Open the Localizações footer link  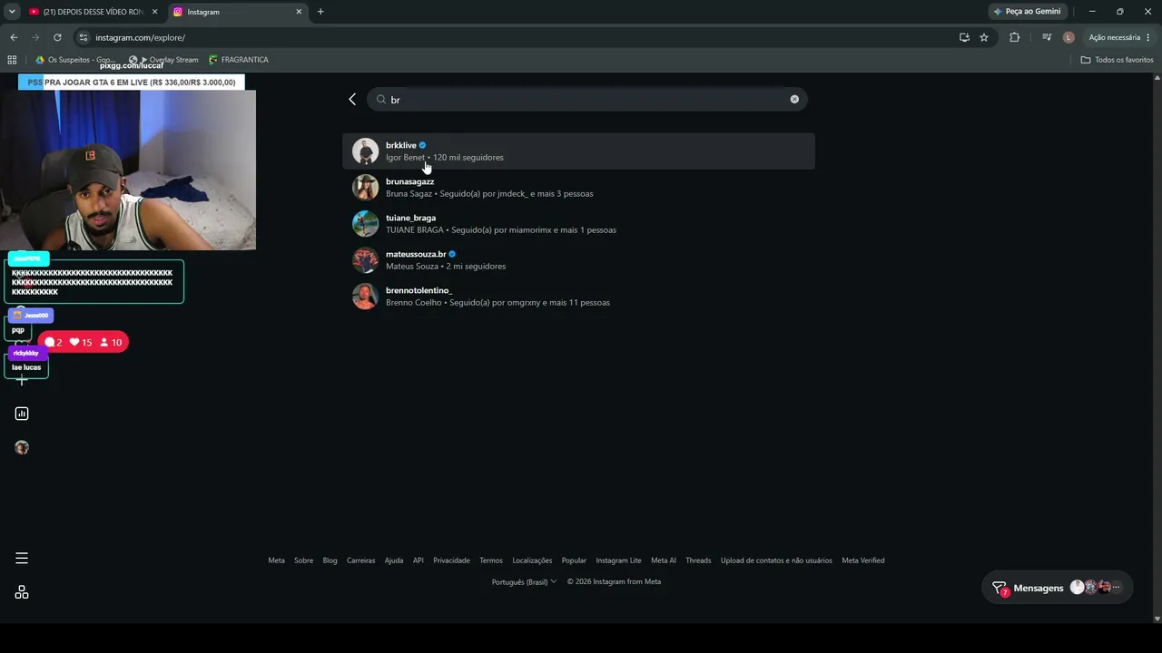tap(532, 560)
